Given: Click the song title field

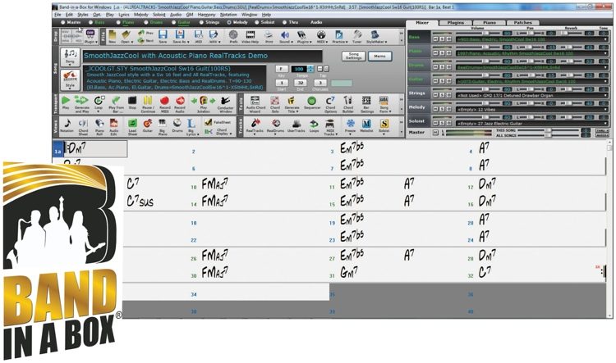Looking at the screenshot, I should click(202, 56).
